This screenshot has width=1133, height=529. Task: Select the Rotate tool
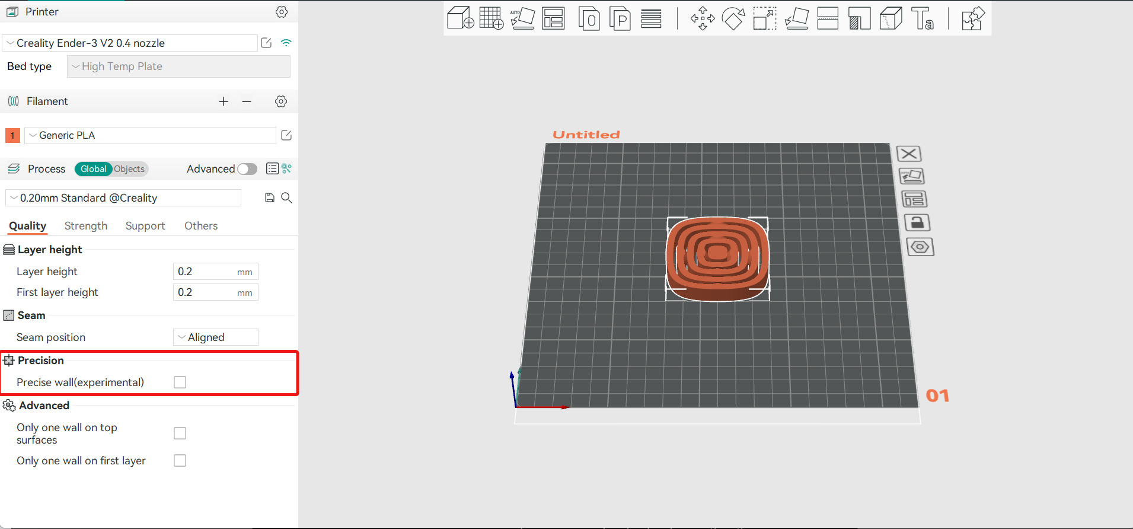[x=733, y=18]
